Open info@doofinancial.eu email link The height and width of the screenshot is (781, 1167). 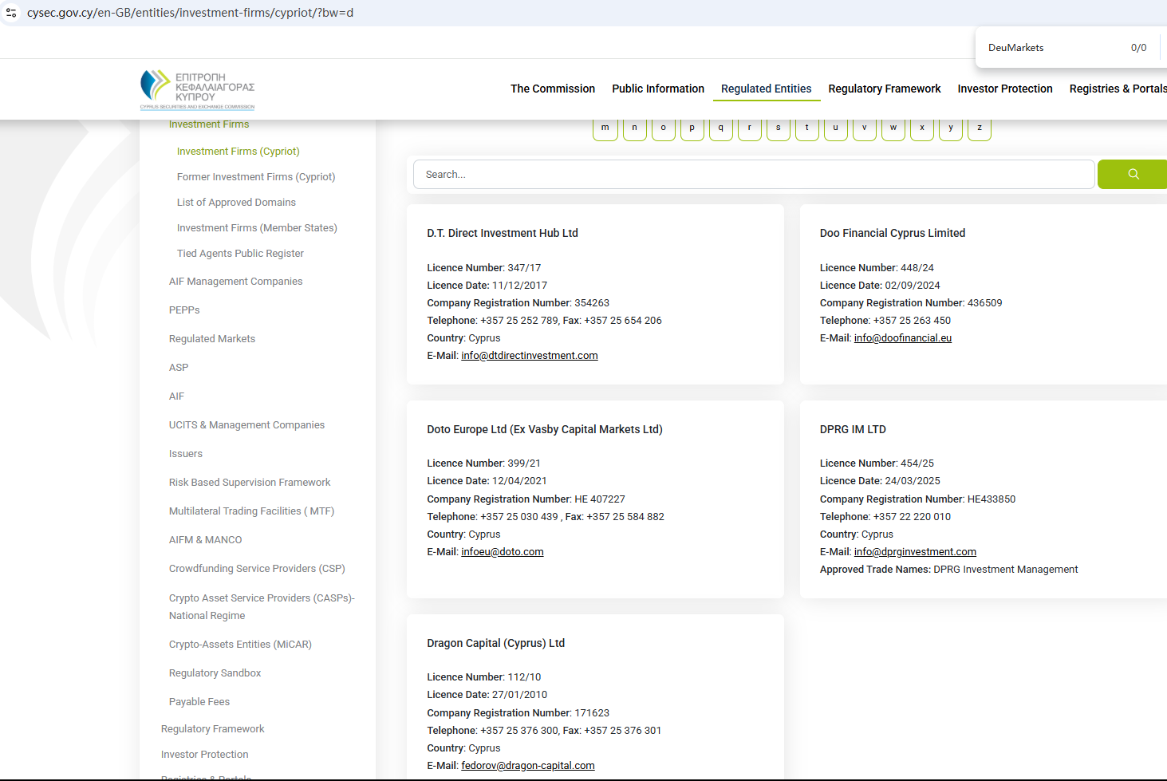tap(902, 338)
